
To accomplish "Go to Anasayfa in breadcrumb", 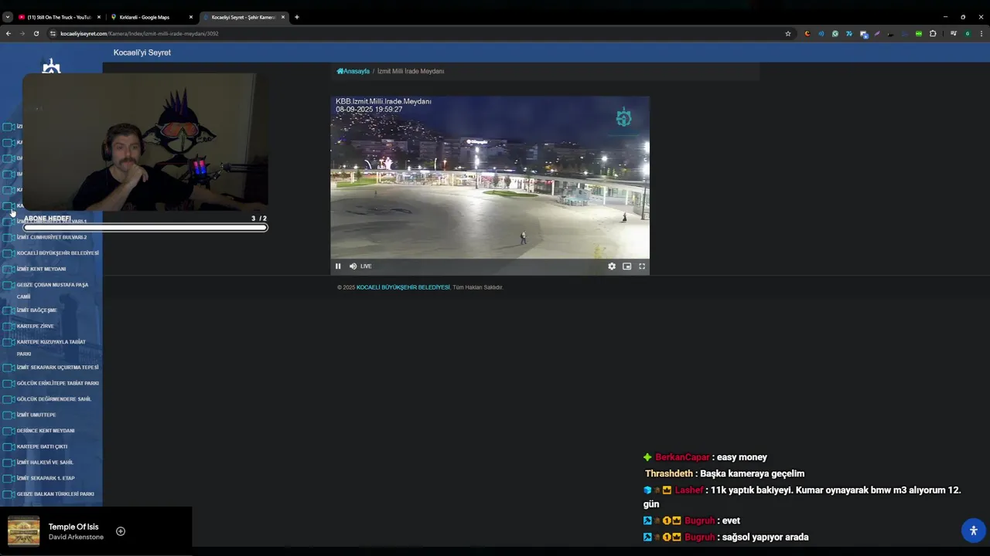I will [353, 71].
